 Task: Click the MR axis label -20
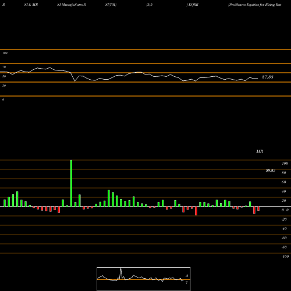[x=284, y=219]
